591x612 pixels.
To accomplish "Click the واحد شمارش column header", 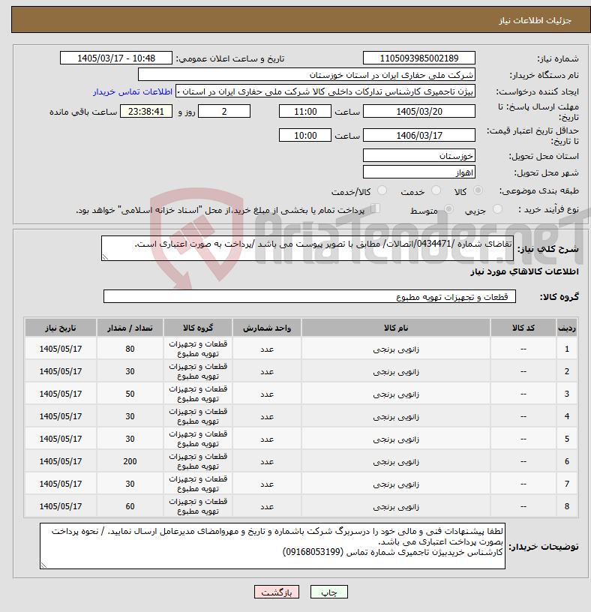I will pyautogui.click(x=267, y=328).
